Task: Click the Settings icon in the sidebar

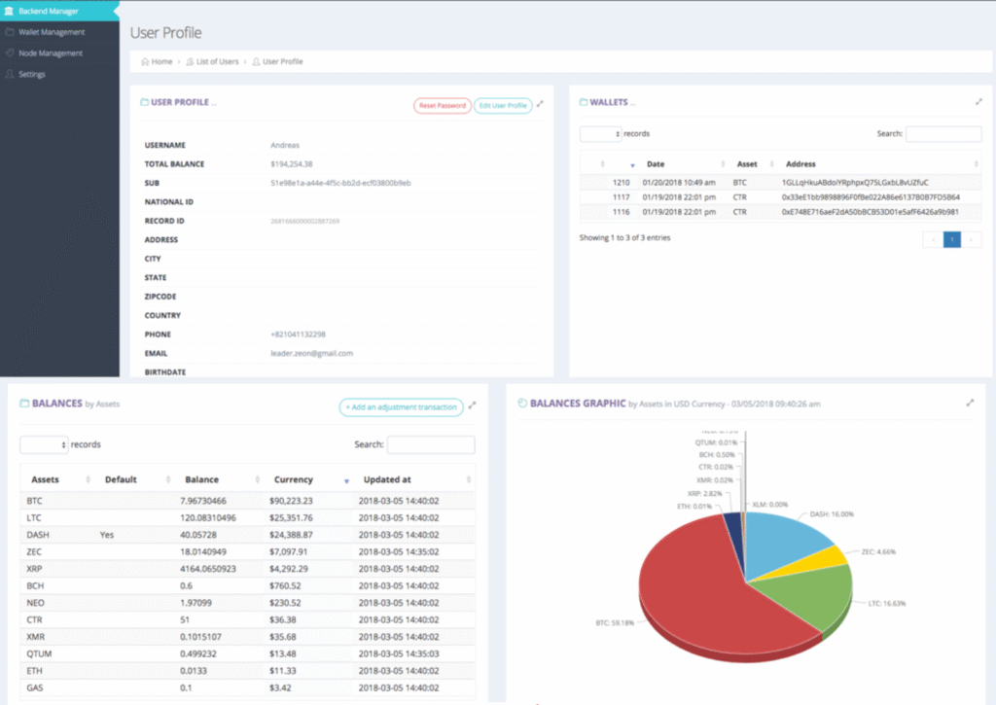Action: pyautogui.click(x=9, y=75)
